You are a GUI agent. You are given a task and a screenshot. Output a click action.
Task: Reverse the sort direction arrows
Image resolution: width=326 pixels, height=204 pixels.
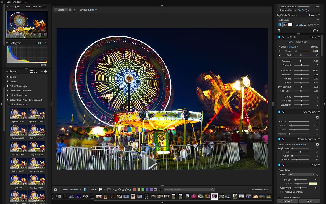pos(85,190)
